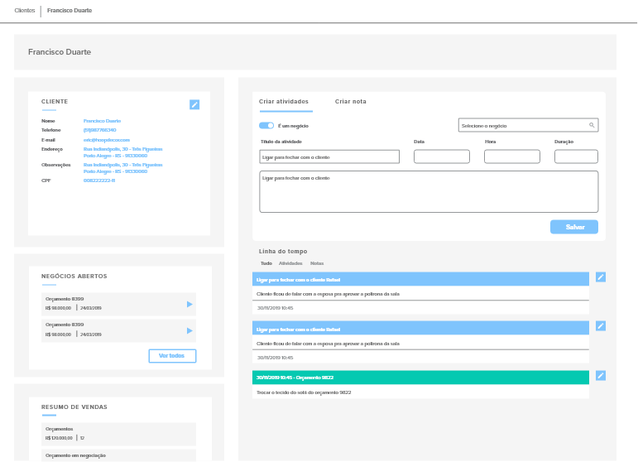Open first Orçamento 8399 with arrow icon
Screen dimensions: 638x462
[x=189, y=305]
